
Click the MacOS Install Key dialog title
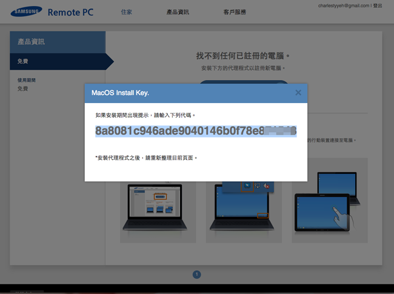point(120,93)
